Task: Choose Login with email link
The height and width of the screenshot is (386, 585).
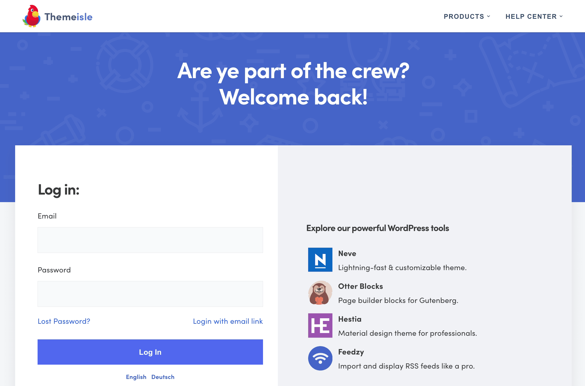Action: click(x=228, y=321)
